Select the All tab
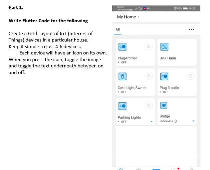210x170 pixels. point(117,30)
